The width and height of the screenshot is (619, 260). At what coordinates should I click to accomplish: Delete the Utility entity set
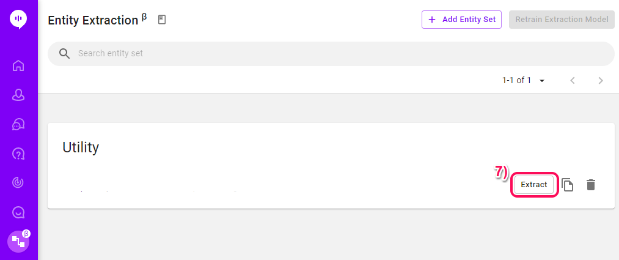[x=590, y=185]
